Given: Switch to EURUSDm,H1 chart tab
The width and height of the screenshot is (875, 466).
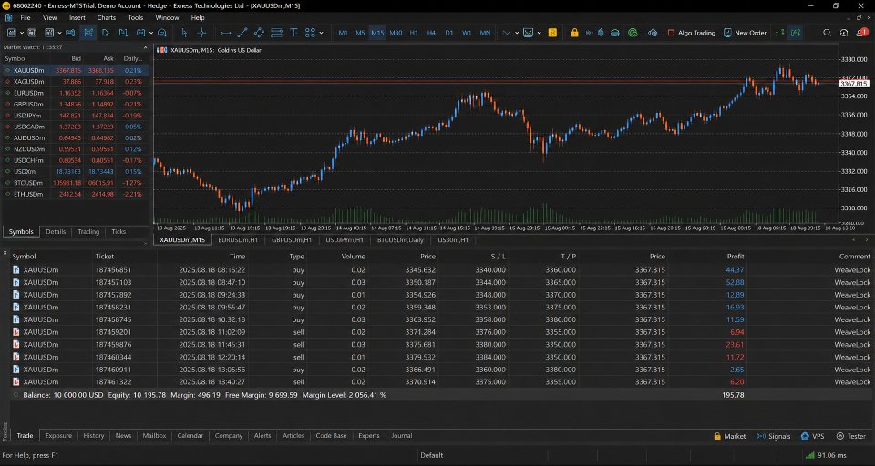Looking at the screenshot, I should tap(238, 240).
